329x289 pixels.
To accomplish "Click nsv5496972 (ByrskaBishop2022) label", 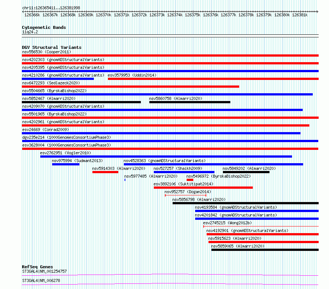I will (218, 176).
